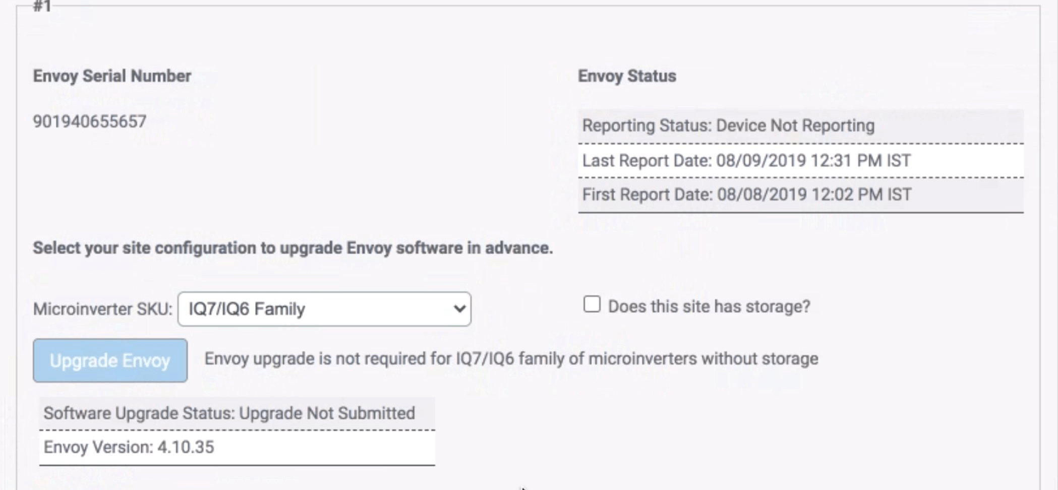
Task: Click the 'Device Not Reporting' status text
Action: [x=795, y=126]
